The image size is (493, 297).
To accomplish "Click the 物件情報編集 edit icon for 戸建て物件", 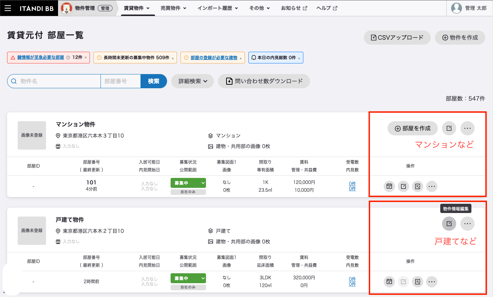I will (449, 224).
